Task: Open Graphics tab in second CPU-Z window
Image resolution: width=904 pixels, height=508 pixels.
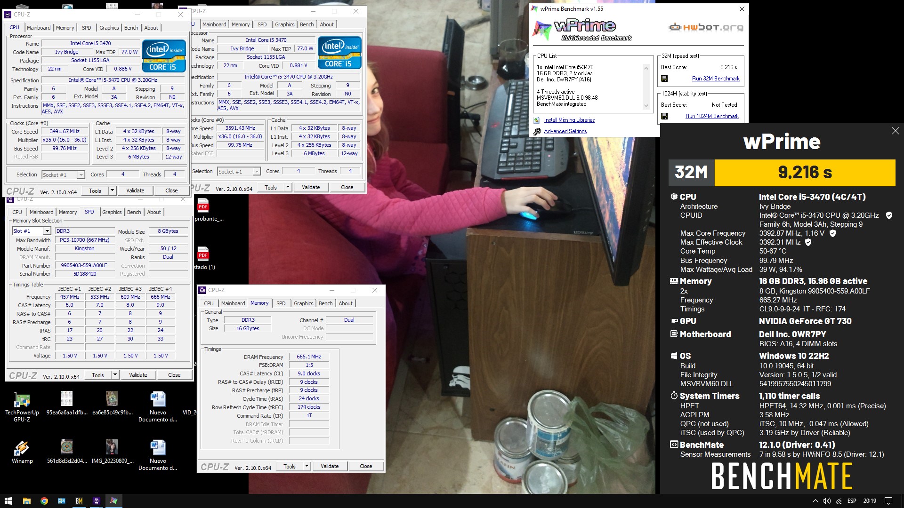Action: [284, 24]
